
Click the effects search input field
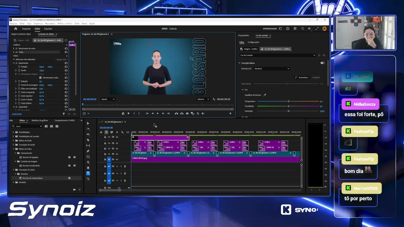(27, 126)
